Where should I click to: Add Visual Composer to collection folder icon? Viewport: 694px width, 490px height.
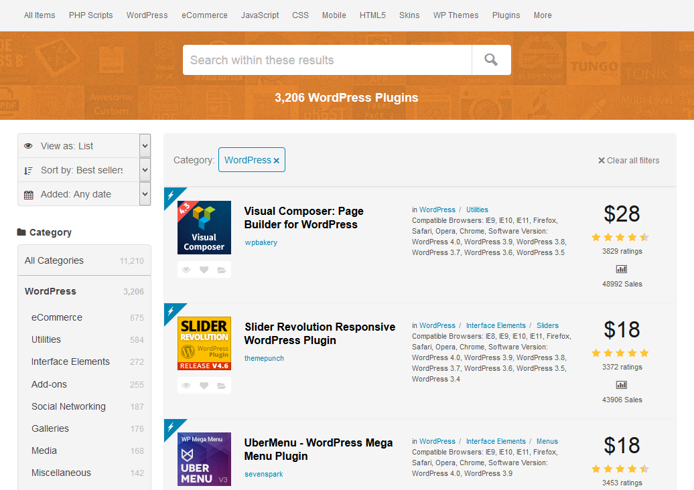pyautogui.click(x=222, y=270)
